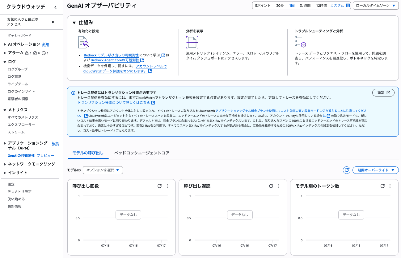Select the 5ポイント time range
This screenshot has height=258, width=401.
263,6
